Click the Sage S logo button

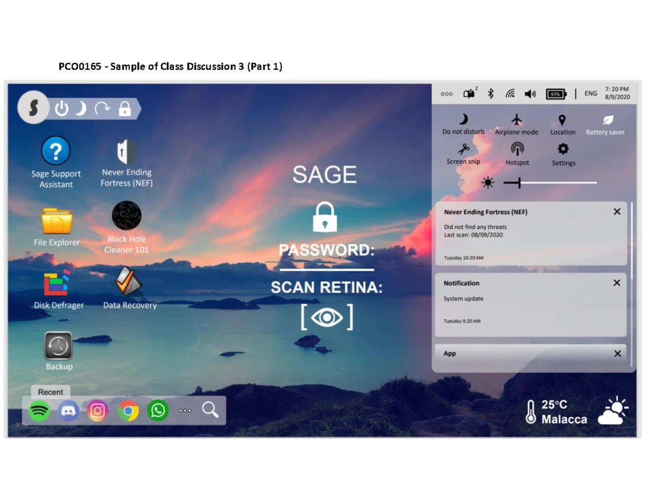(33, 108)
